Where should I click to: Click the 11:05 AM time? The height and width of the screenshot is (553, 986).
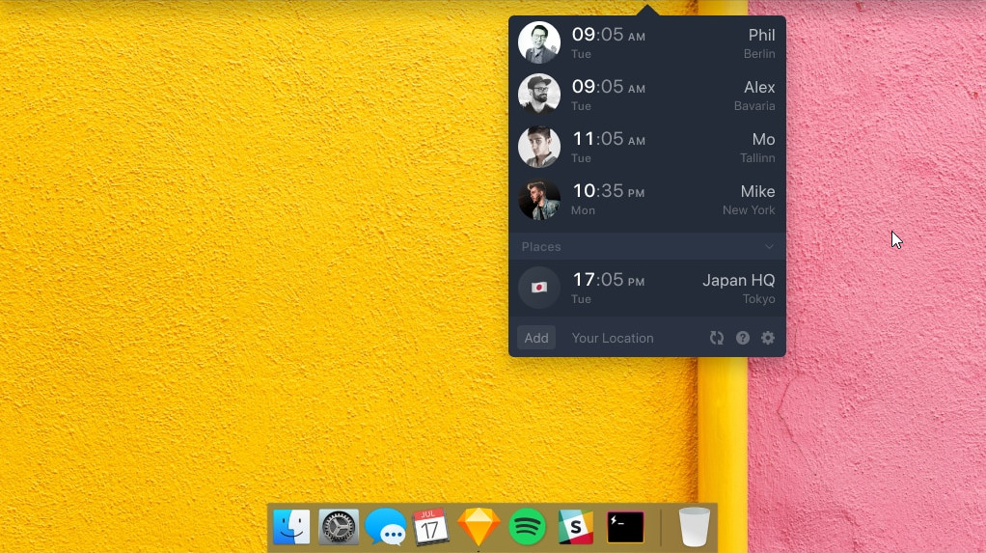(608, 139)
